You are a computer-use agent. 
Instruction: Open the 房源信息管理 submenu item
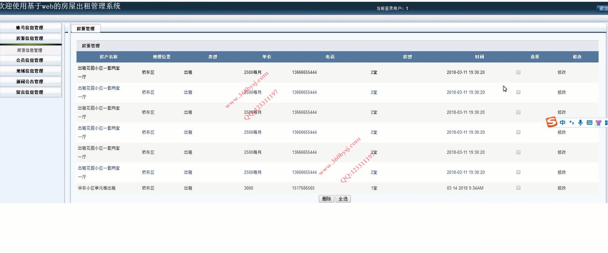(30, 50)
